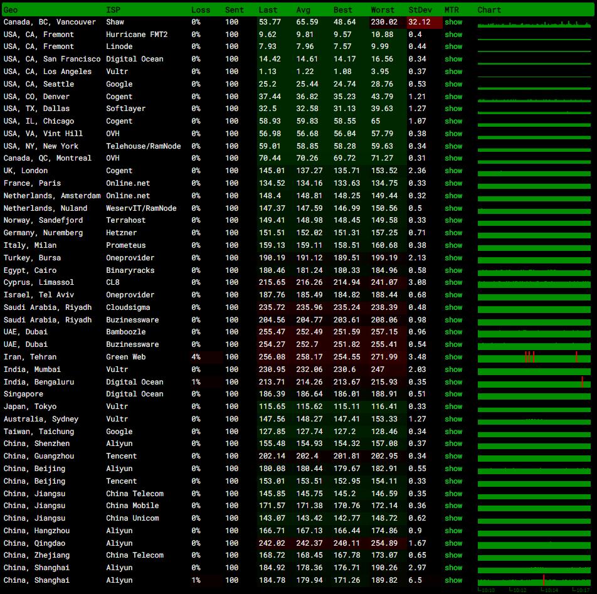Open 'show' link for Nuland WeservIT/RamNode
Screen dimensions: 597x594
coord(453,208)
